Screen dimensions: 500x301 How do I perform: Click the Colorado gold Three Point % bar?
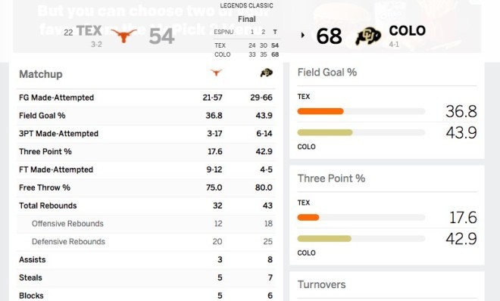pos(324,239)
